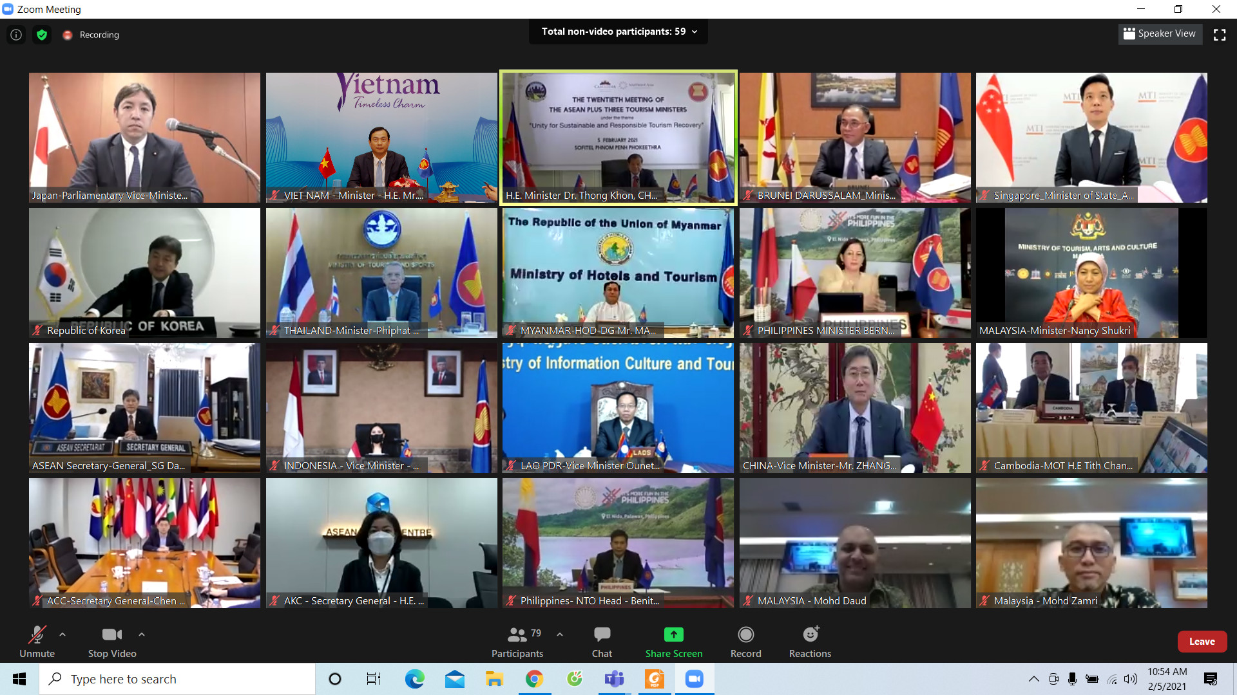1237x695 pixels.
Task: Open the Wi-Fi network tray icon
Action: click(x=1112, y=679)
